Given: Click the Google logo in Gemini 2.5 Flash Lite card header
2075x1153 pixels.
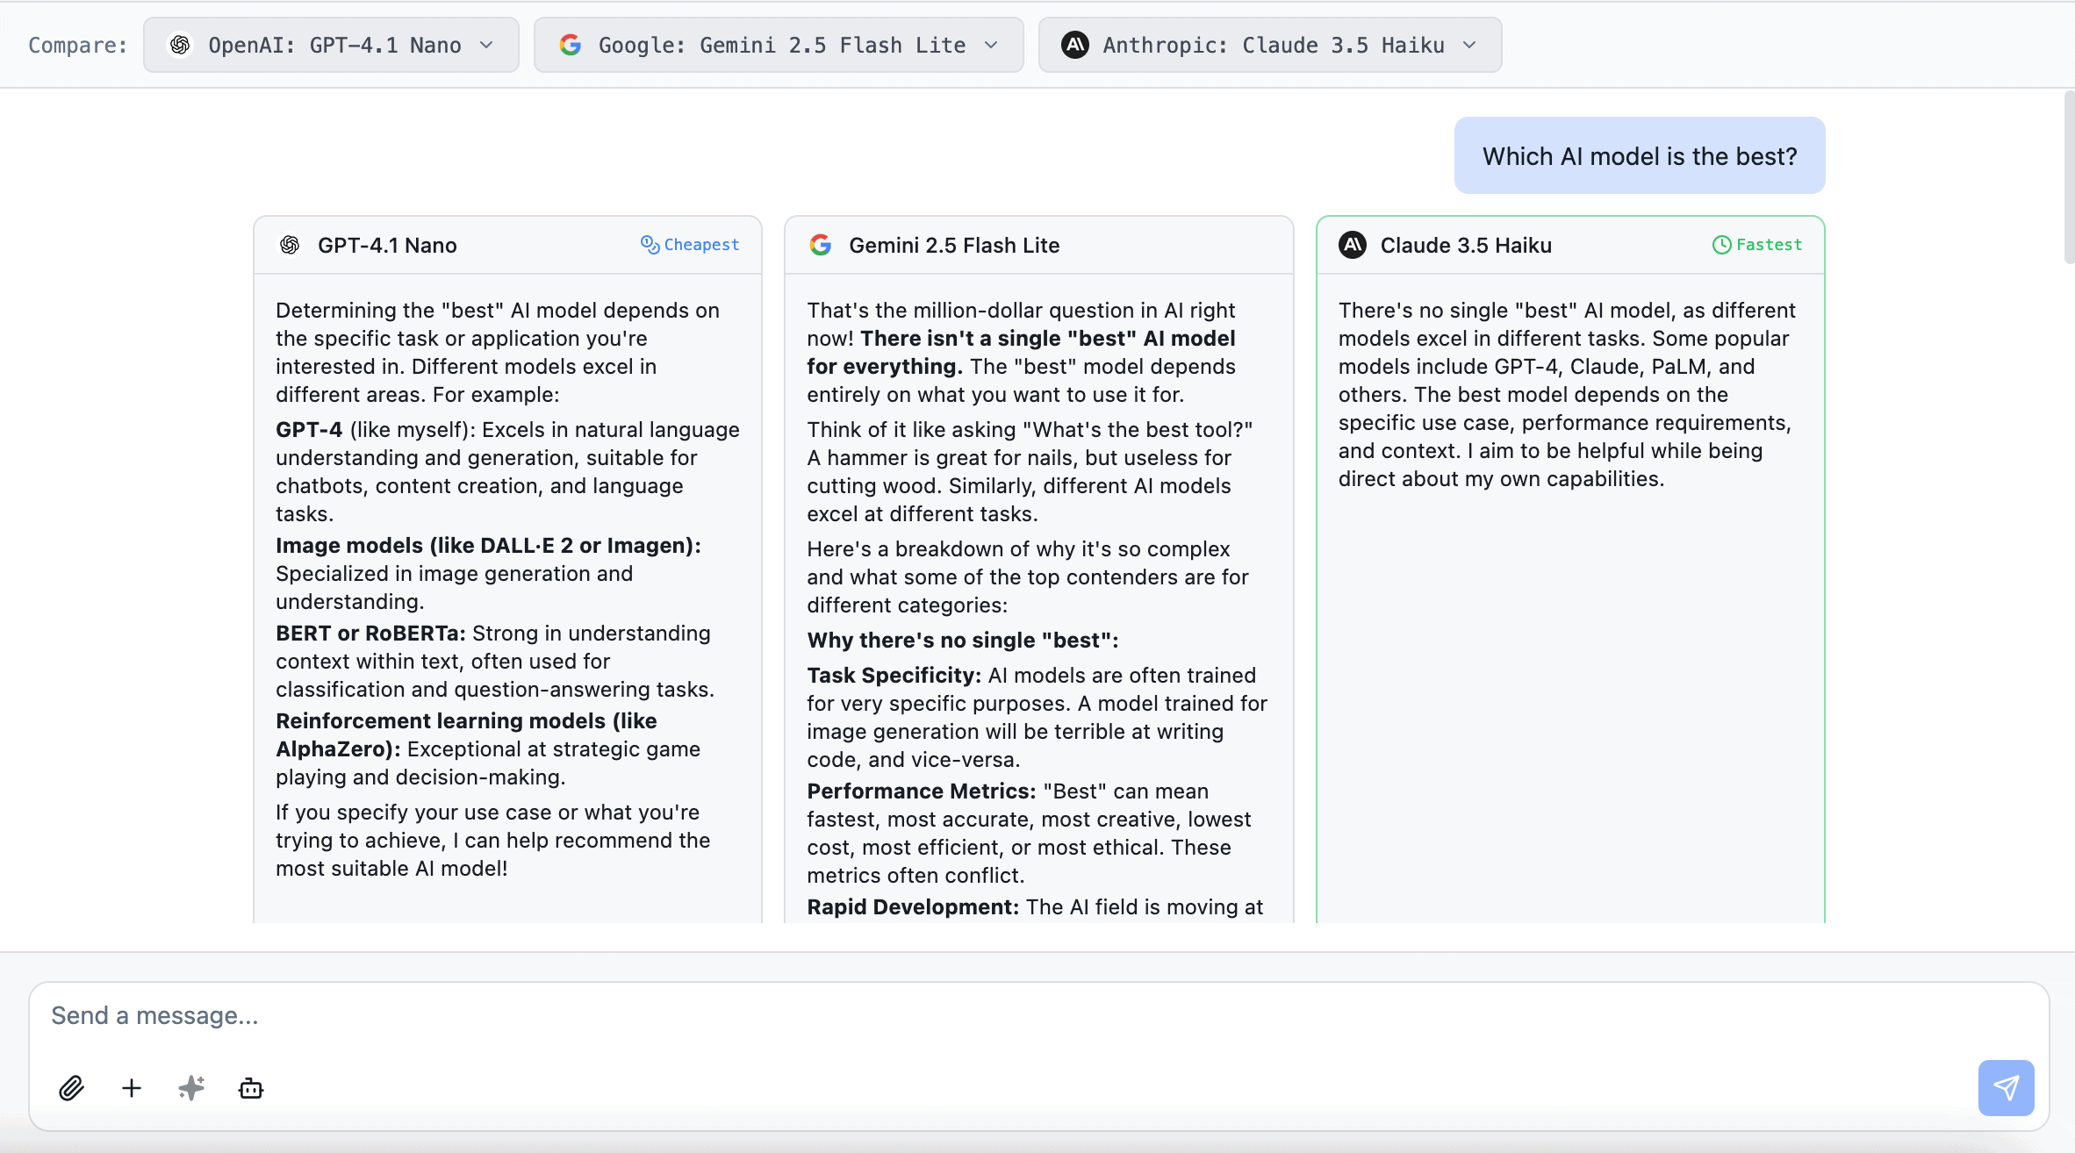Looking at the screenshot, I should (821, 245).
